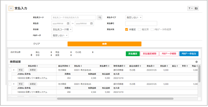Select the checkbox of row with 消費税 456
The image size is (208, 107).
pyautogui.click(x=10, y=84)
